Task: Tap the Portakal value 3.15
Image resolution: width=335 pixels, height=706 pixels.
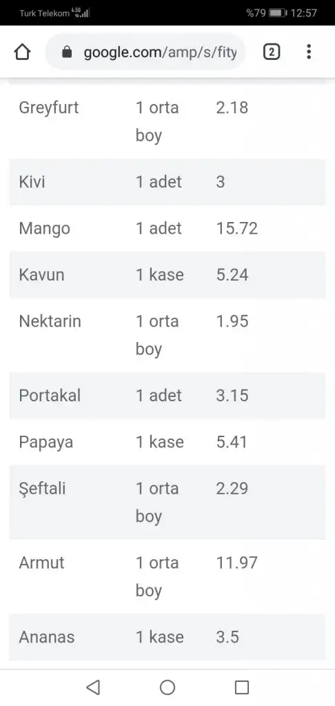Action: click(232, 395)
